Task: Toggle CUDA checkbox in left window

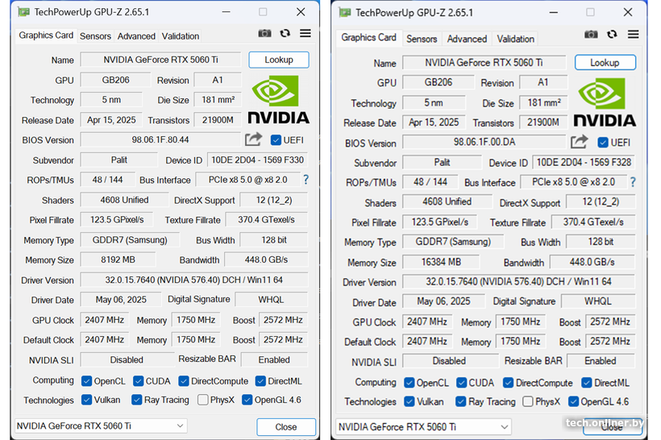Action: [139, 381]
